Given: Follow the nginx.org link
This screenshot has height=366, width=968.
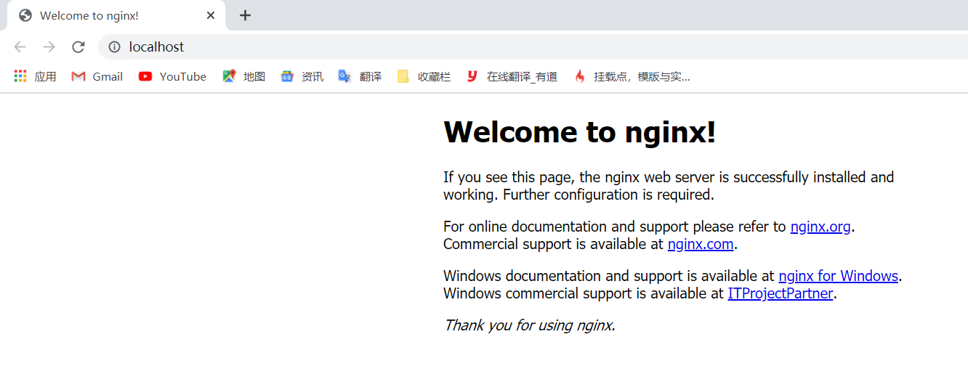Looking at the screenshot, I should [x=820, y=227].
